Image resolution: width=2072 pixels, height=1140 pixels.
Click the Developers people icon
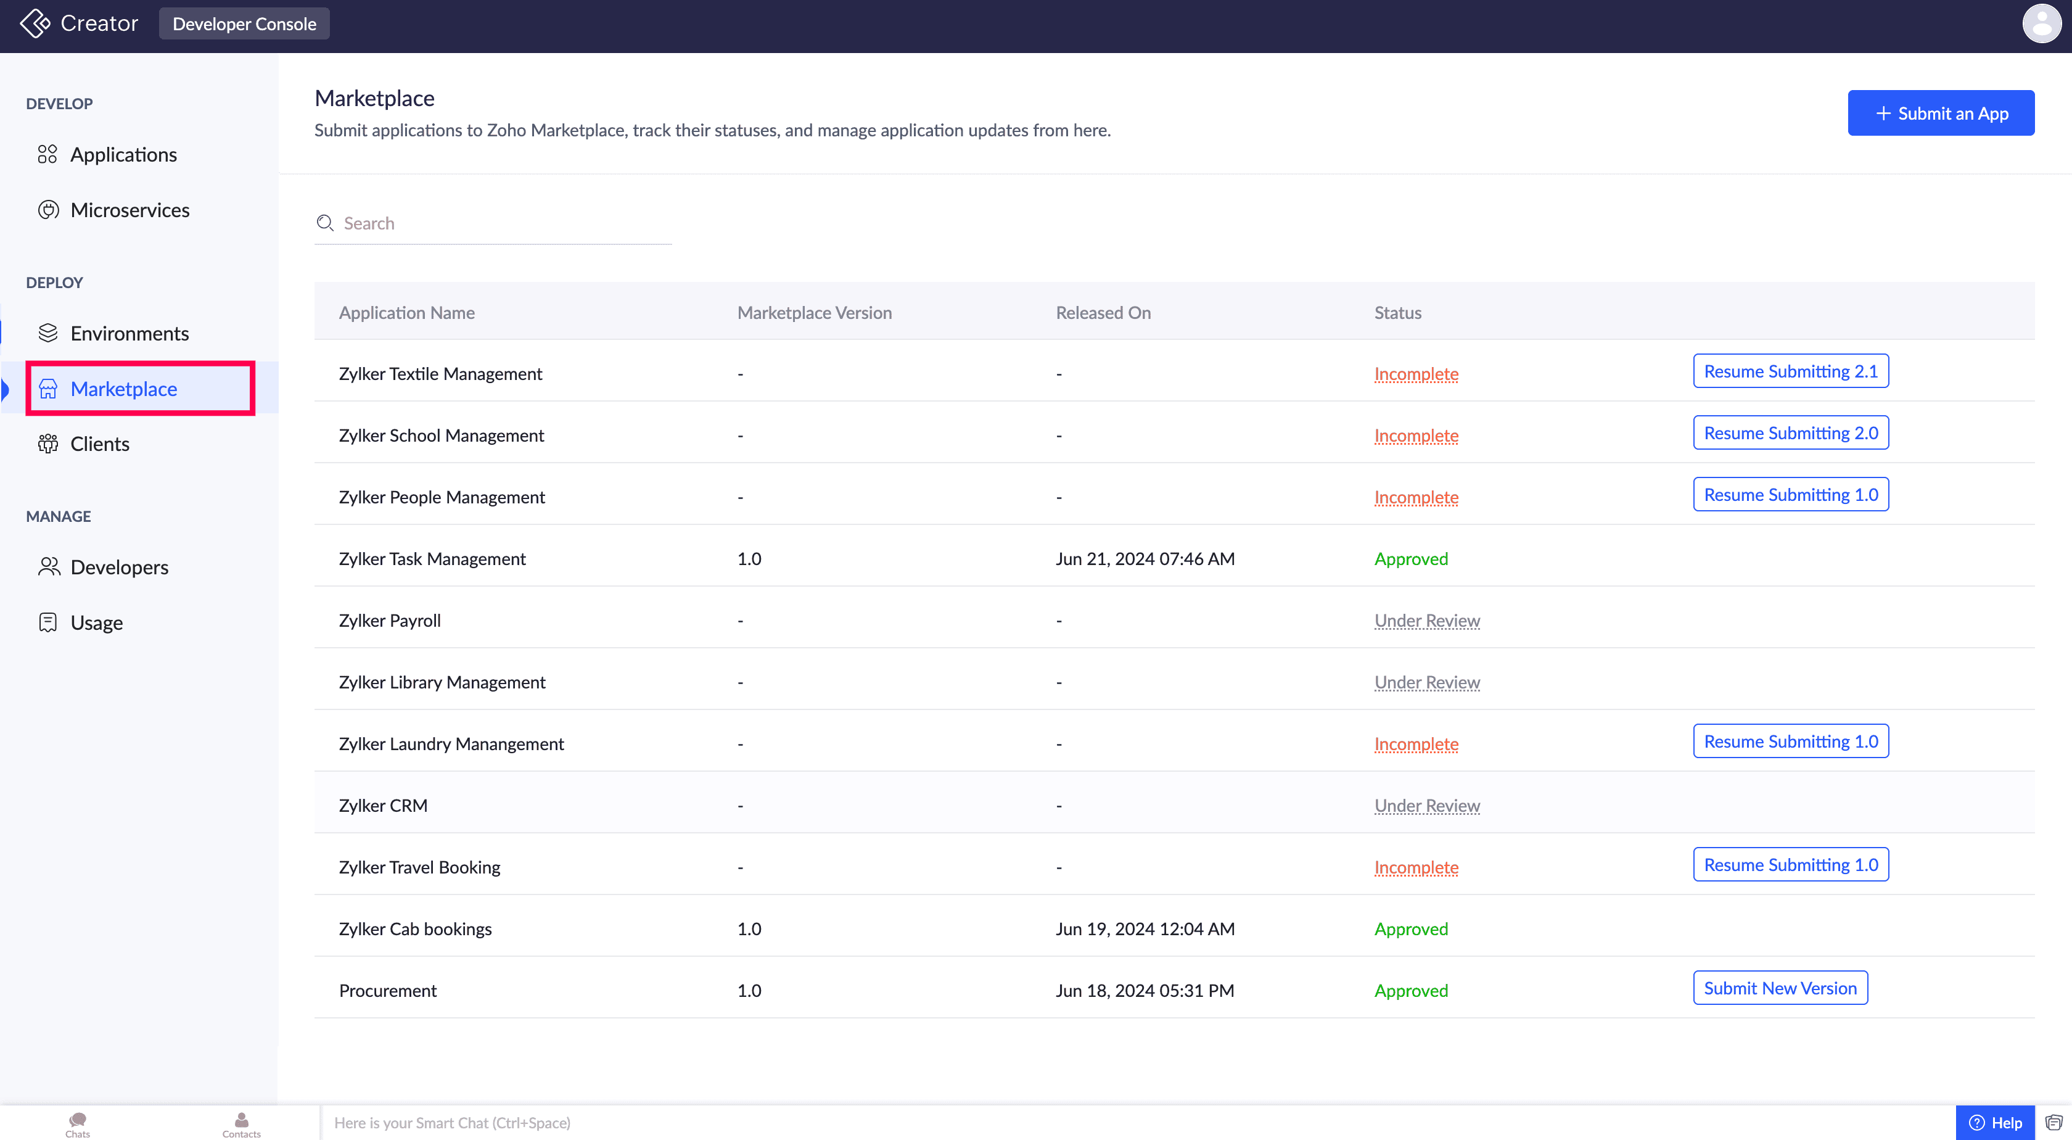(x=48, y=567)
